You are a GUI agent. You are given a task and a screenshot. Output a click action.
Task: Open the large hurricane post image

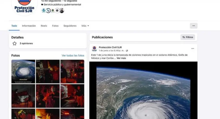[x=143, y=90]
